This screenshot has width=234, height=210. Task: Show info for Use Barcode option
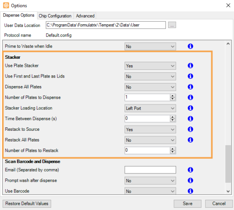[x=190, y=191]
